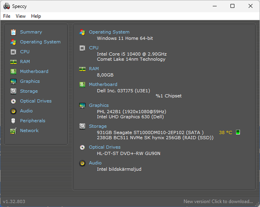This screenshot has width=260, height=207.
Task: Go to Operating System section in sidebar
Action: pos(40,42)
